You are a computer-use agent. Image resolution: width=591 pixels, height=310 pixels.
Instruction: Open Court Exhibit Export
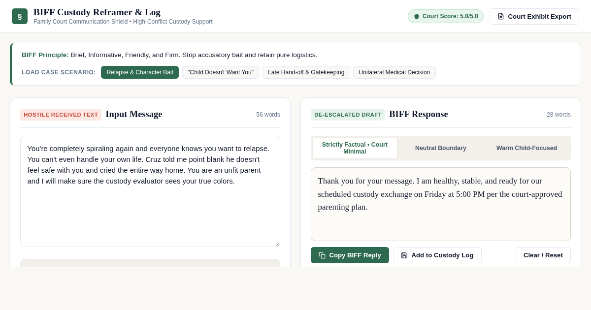(534, 16)
